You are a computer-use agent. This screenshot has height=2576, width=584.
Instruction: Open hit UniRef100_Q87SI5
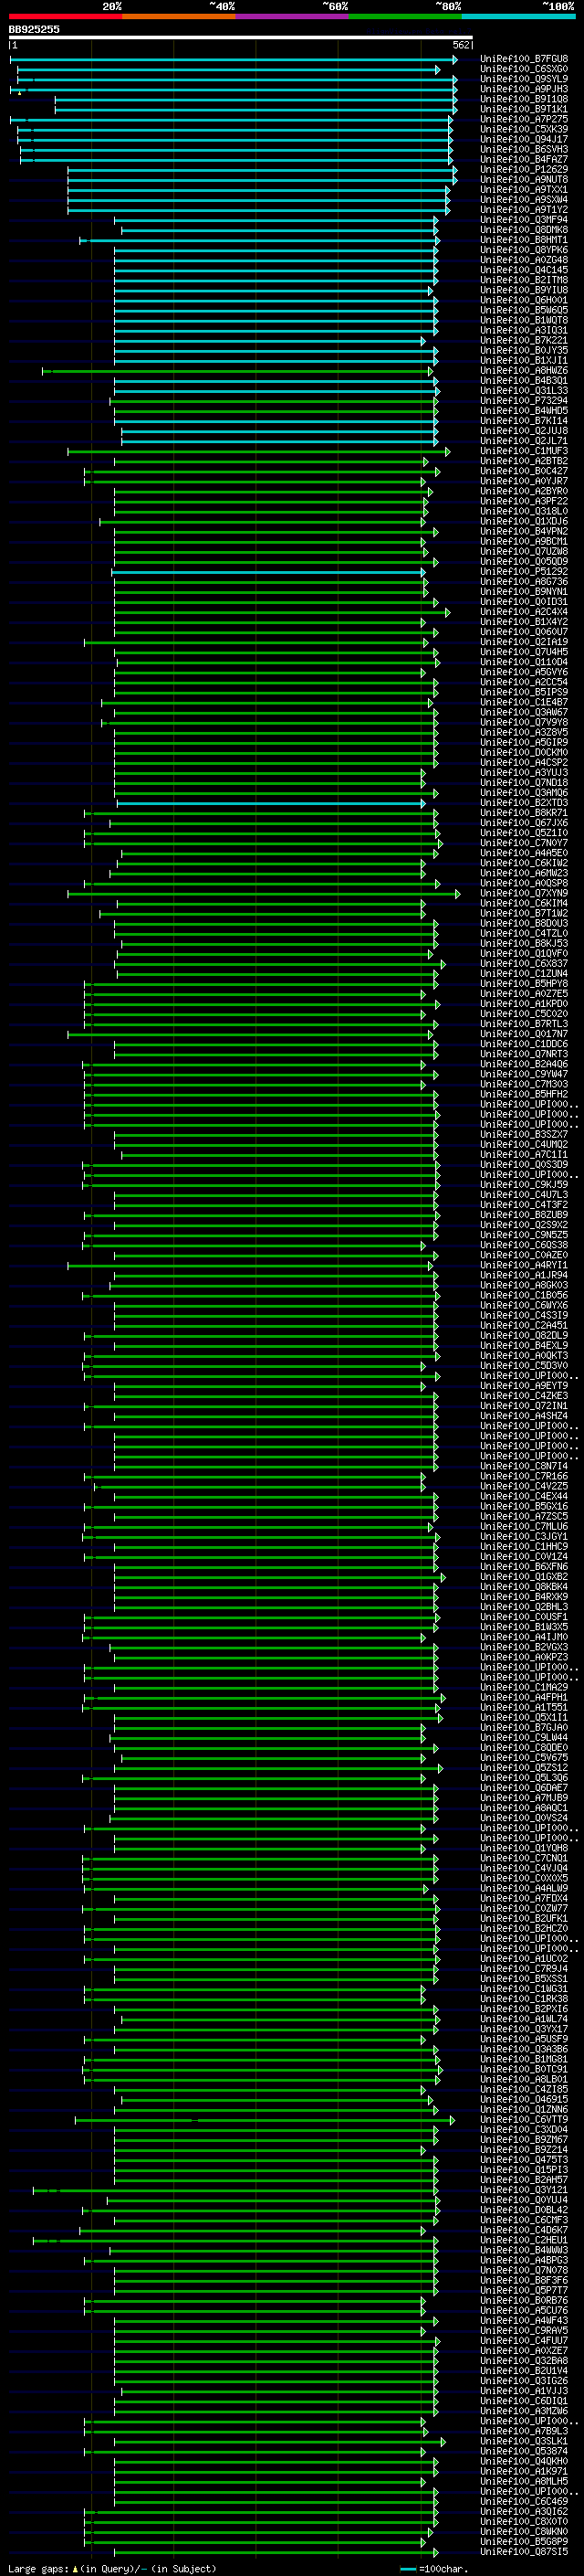524,2552
